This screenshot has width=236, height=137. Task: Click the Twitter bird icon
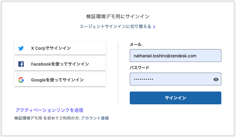[x=21, y=48]
